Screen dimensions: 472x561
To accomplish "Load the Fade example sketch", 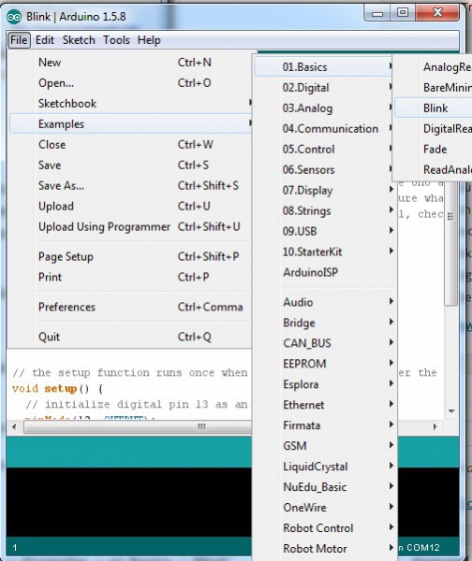I will click(x=434, y=150).
